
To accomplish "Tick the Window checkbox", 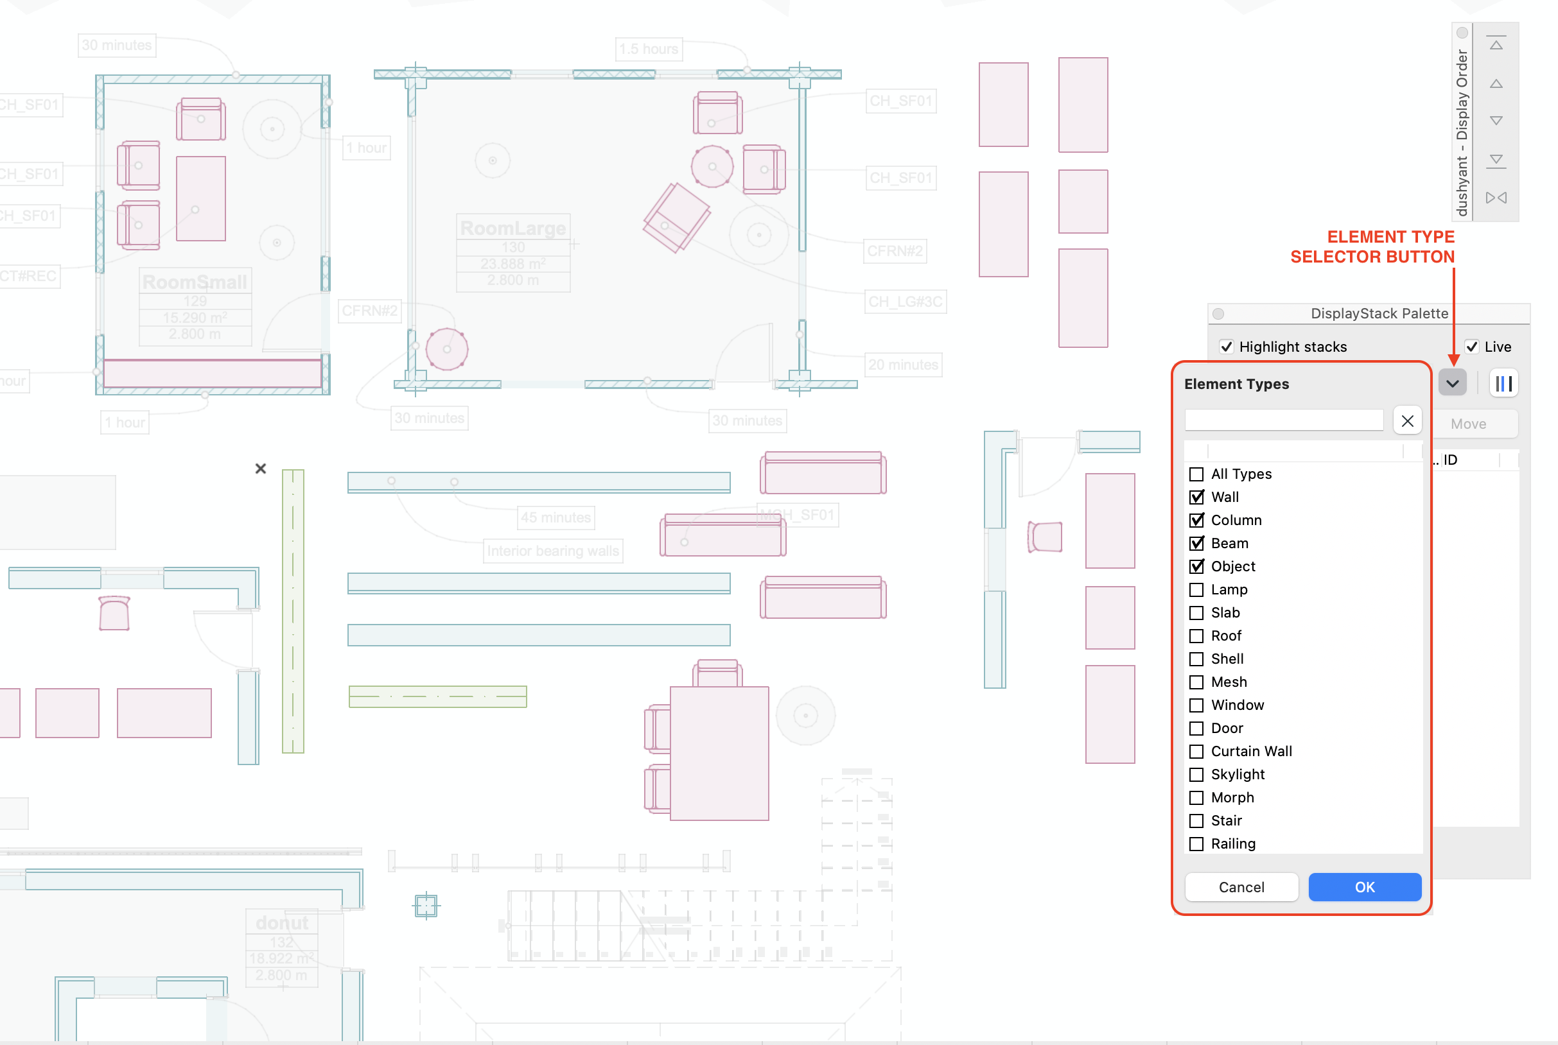I will [x=1196, y=705].
